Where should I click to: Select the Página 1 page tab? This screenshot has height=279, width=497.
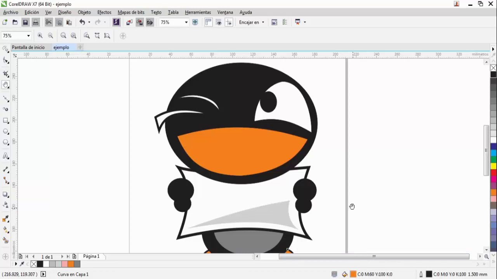91,256
